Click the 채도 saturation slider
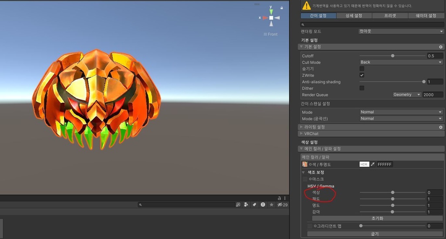 (392, 199)
